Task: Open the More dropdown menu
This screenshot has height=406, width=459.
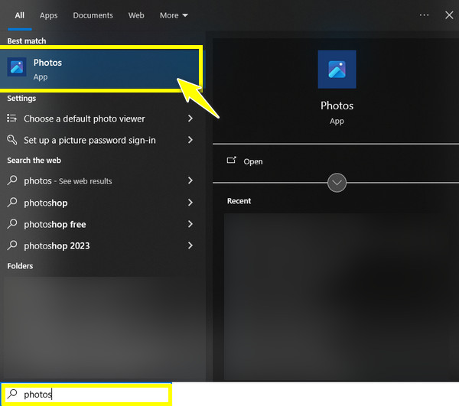Action: click(x=174, y=15)
